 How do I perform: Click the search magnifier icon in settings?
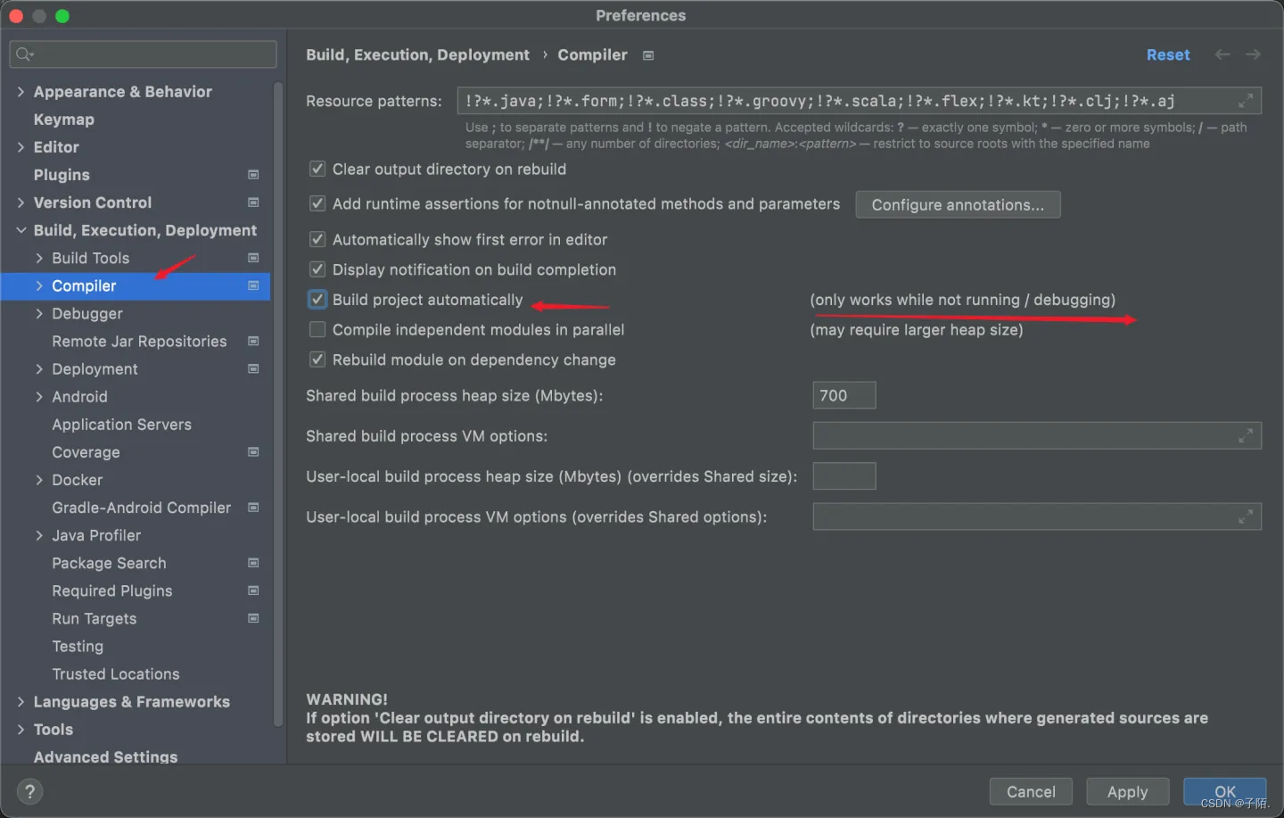click(x=24, y=54)
